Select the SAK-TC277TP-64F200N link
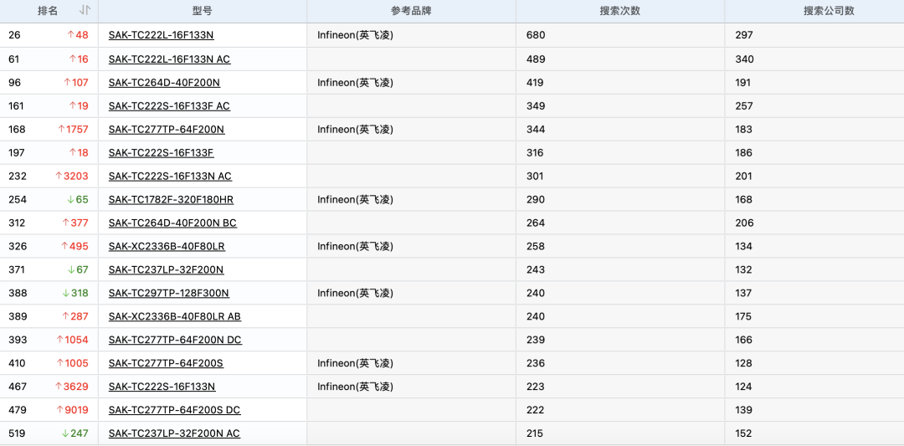The image size is (904, 446). tap(167, 129)
